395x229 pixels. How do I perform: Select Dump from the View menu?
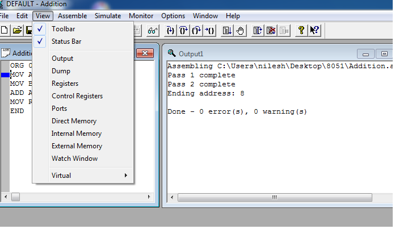pyautogui.click(x=61, y=71)
